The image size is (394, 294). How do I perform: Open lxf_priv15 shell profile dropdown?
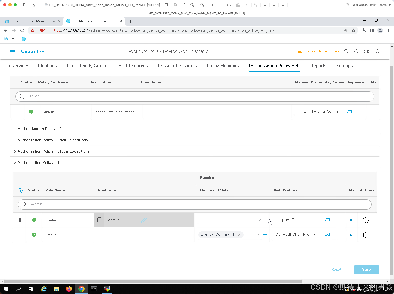click(x=335, y=220)
